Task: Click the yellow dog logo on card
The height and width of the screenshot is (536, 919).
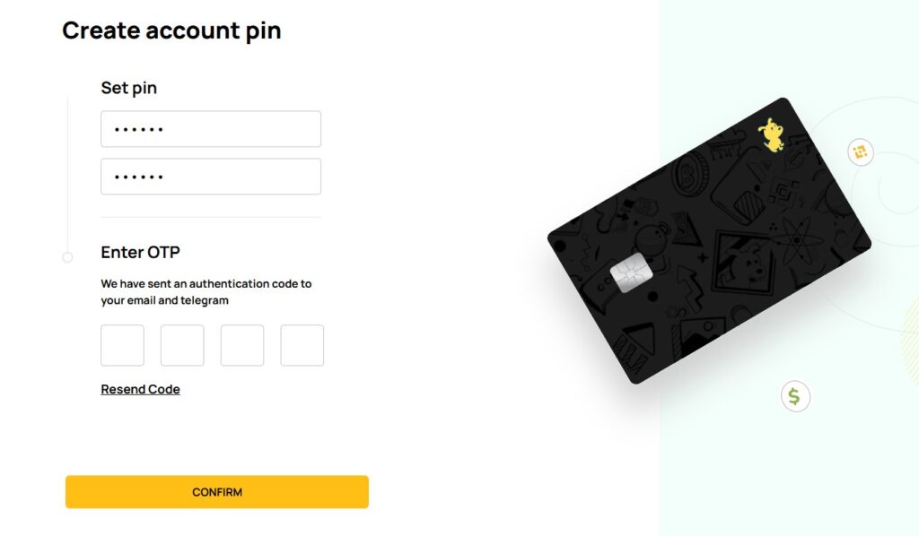Action: coord(770,134)
